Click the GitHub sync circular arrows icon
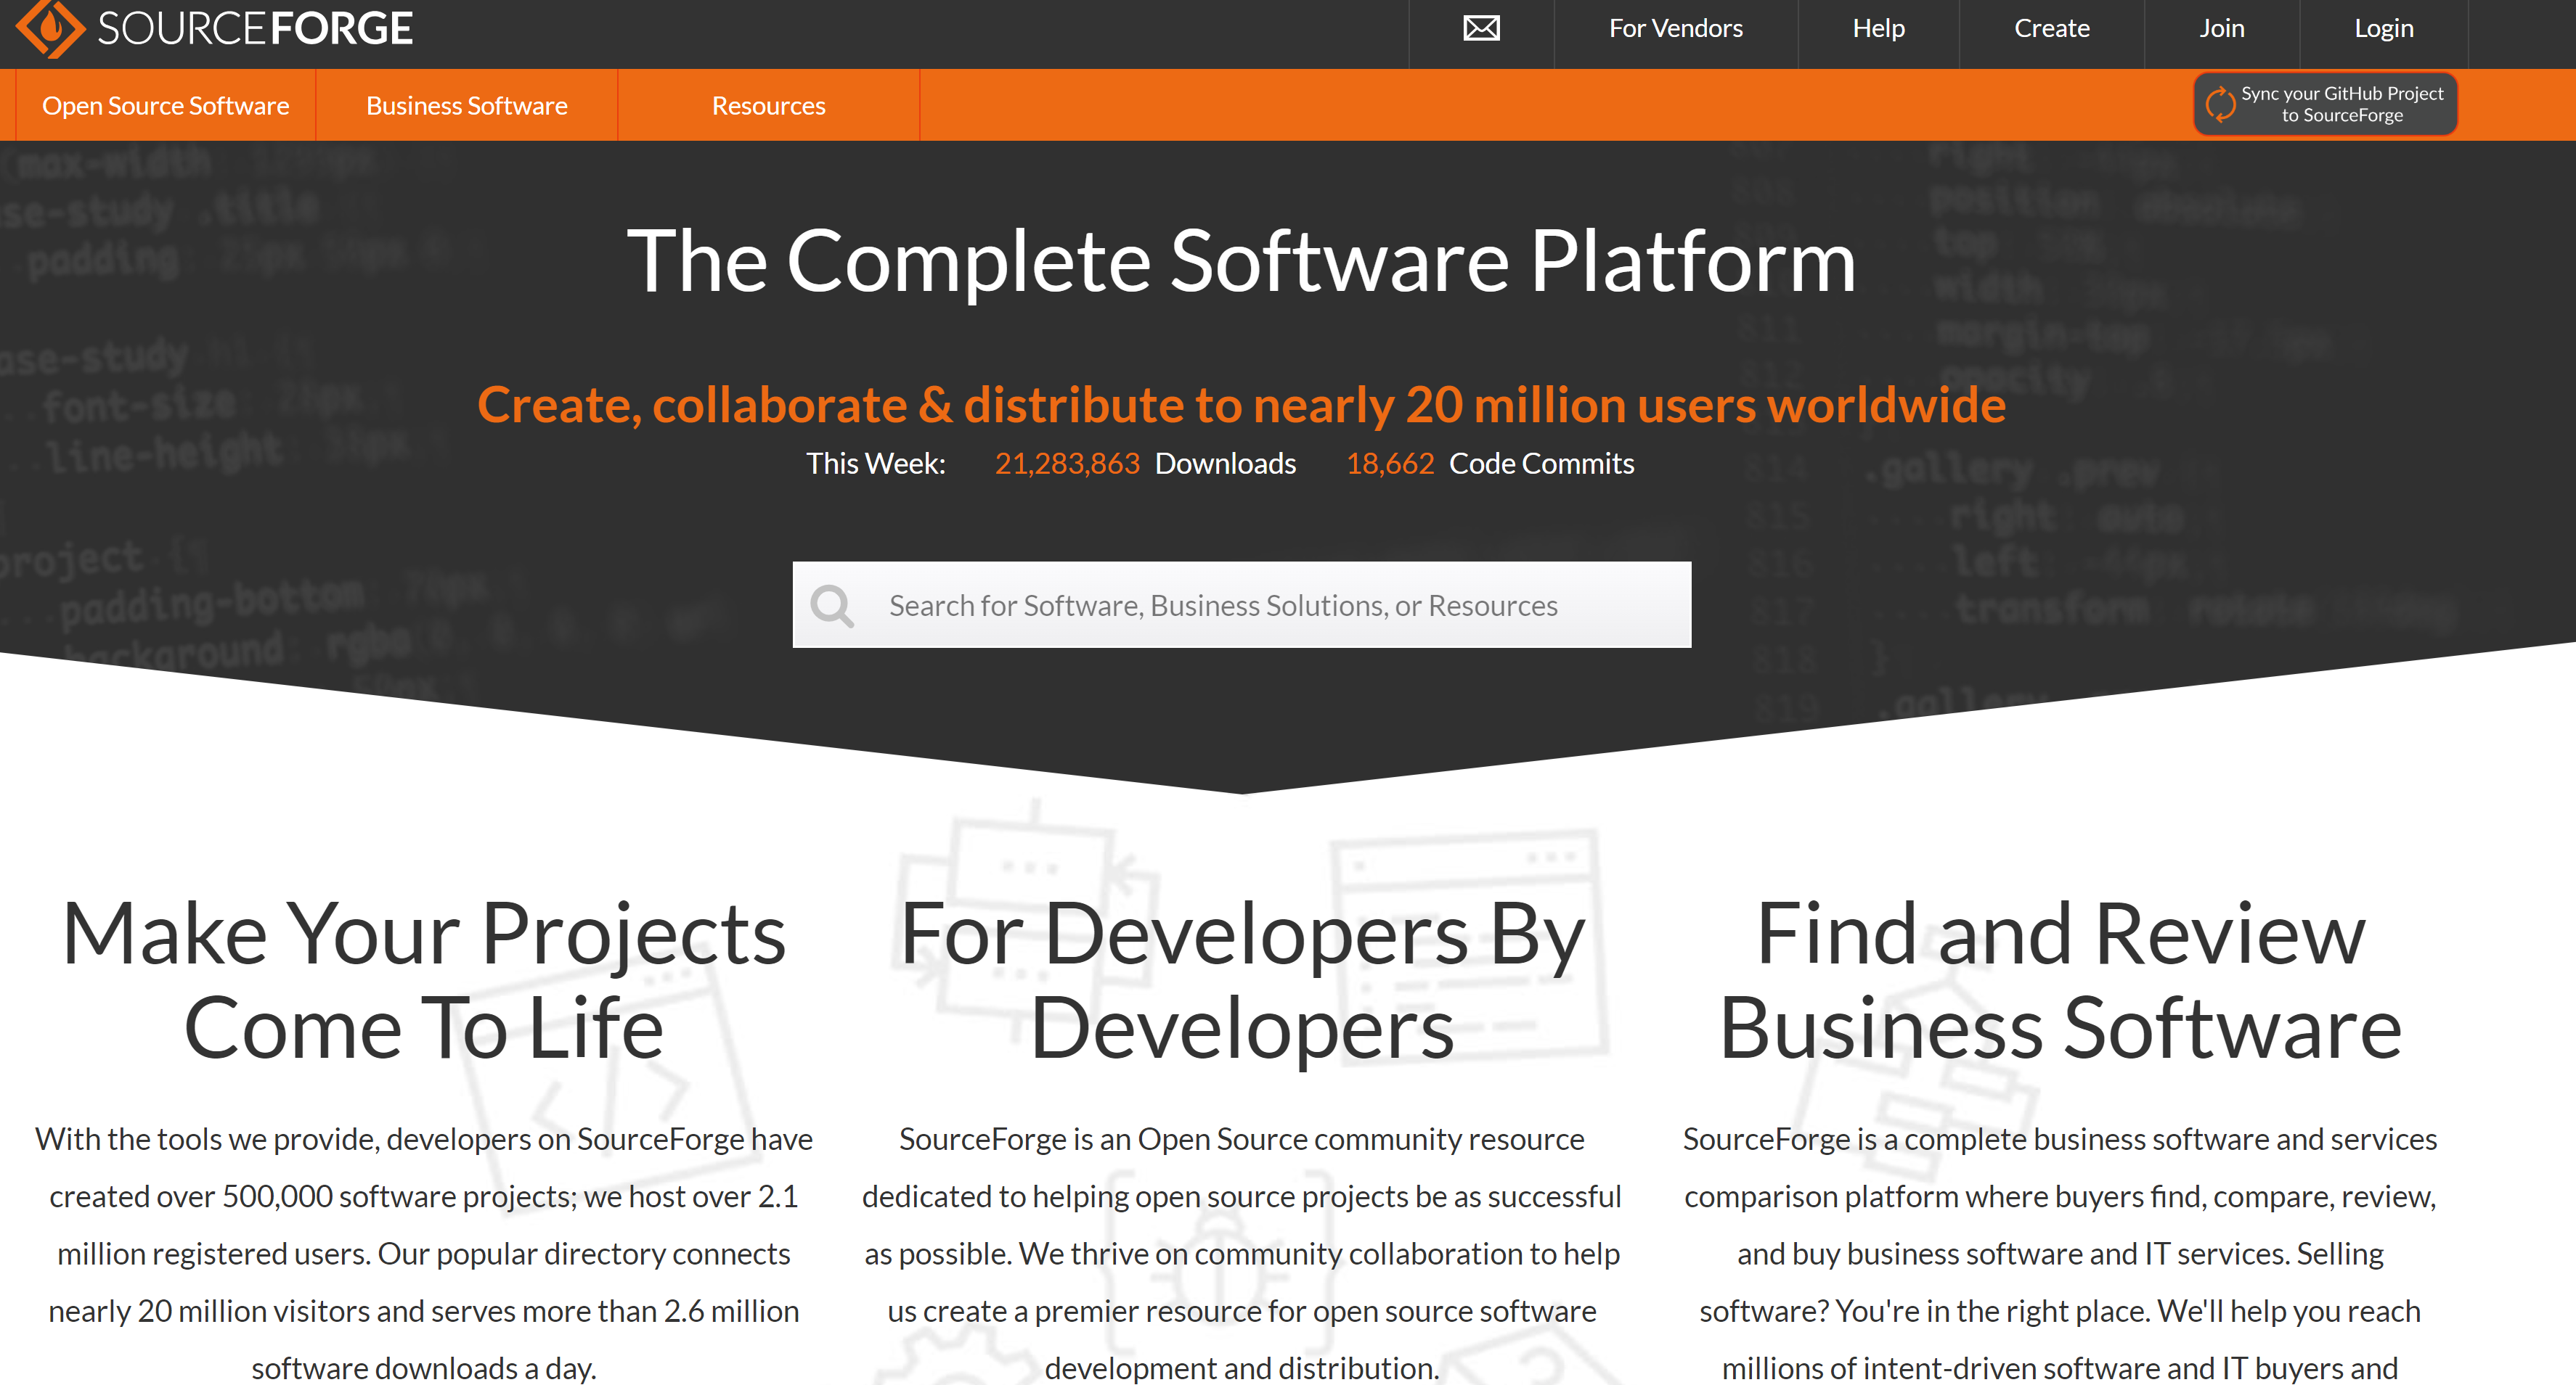Screen dimensions: 2576x1385 tap(2220, 104)
